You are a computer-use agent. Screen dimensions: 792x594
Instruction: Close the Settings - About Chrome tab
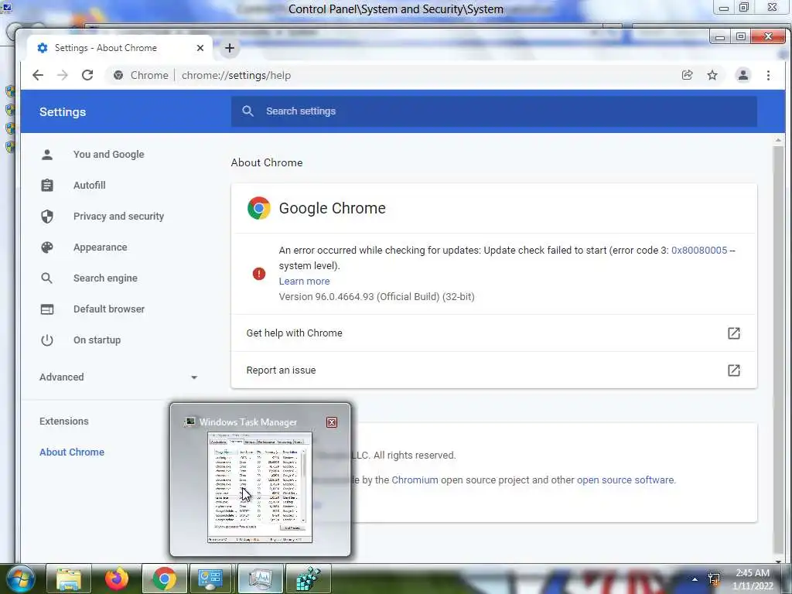(x=200, y=48)
